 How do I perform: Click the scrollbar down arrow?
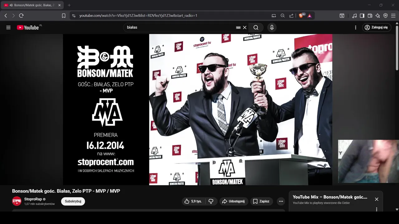pyautogui.click(x=397, y=210)
